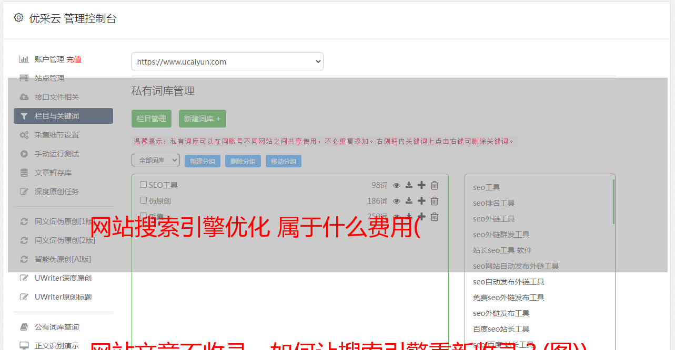Open the 接口文件相关 sidebar item

point(57,97)
